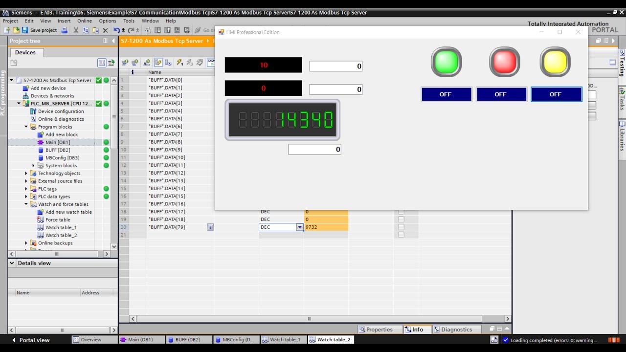Open the Online menu
Image resolution: width=626 pixels, height=352 pixels.
pyautogui.click(x=85, y=21)
